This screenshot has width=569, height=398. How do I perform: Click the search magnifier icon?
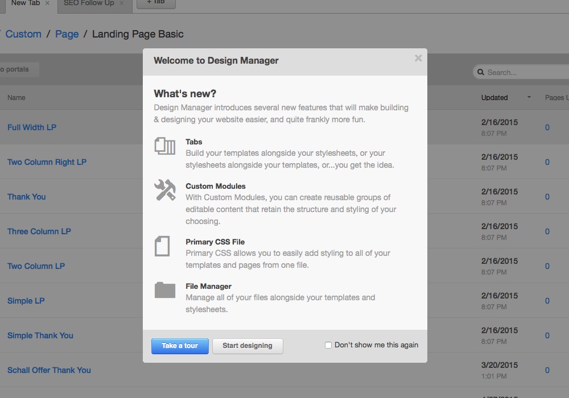tap(481, 72)
